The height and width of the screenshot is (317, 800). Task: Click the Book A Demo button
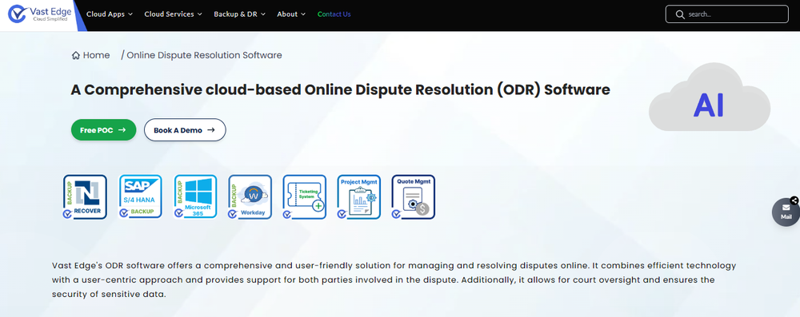pyautogui.click(x=185, y=130)
